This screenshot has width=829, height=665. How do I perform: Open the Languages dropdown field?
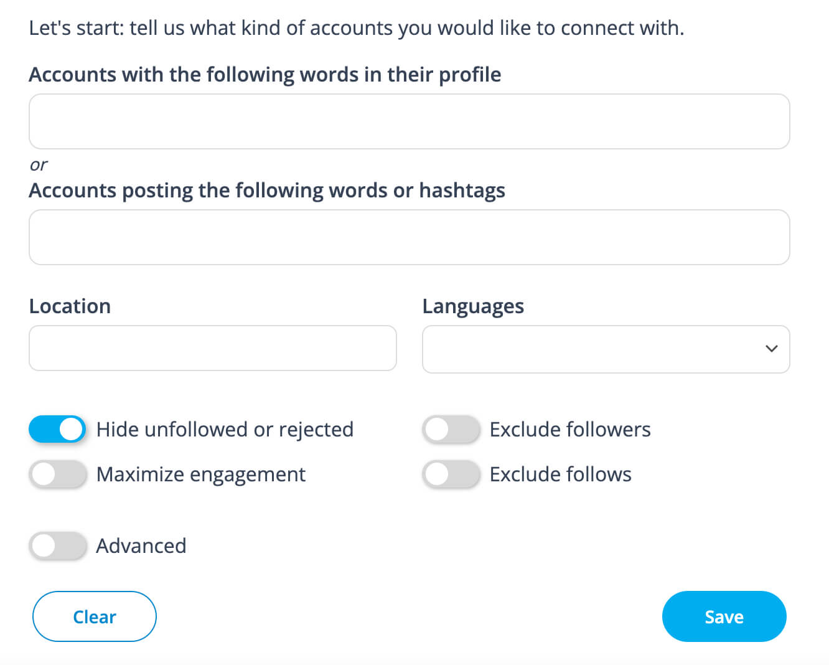tap(591, 349)
